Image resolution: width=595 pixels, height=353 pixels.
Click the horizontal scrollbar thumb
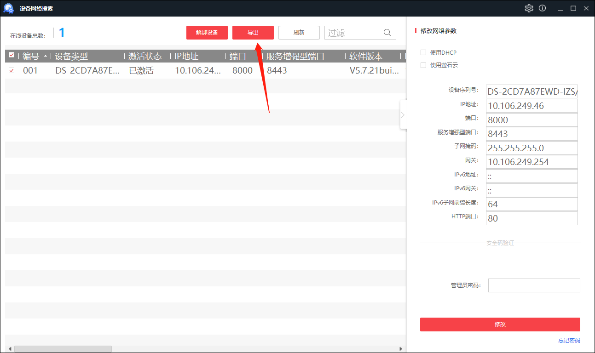click(63, 349)
